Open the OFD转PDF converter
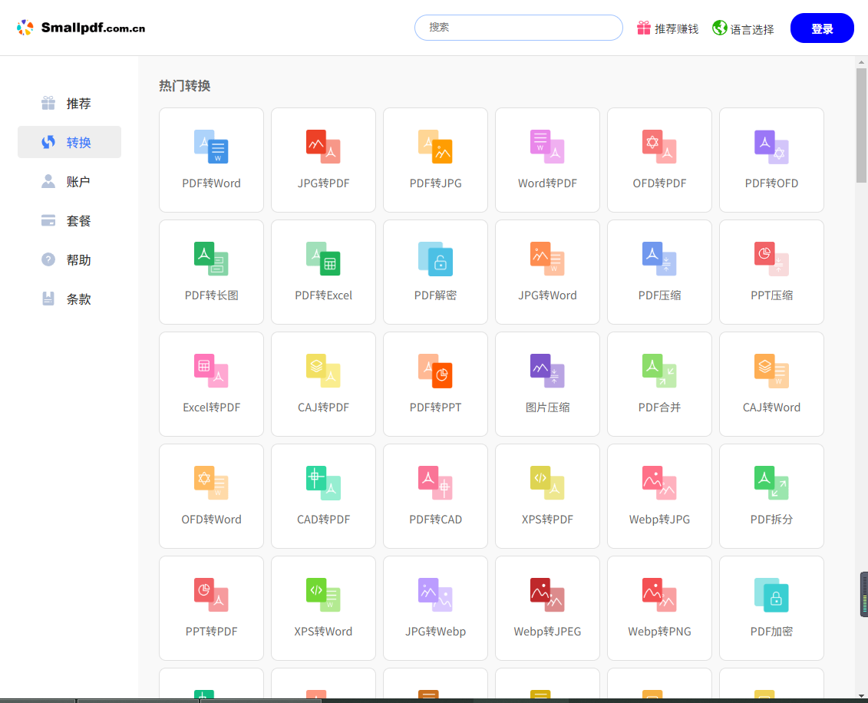The image size is (868, 703). click(x=659, y=160)
